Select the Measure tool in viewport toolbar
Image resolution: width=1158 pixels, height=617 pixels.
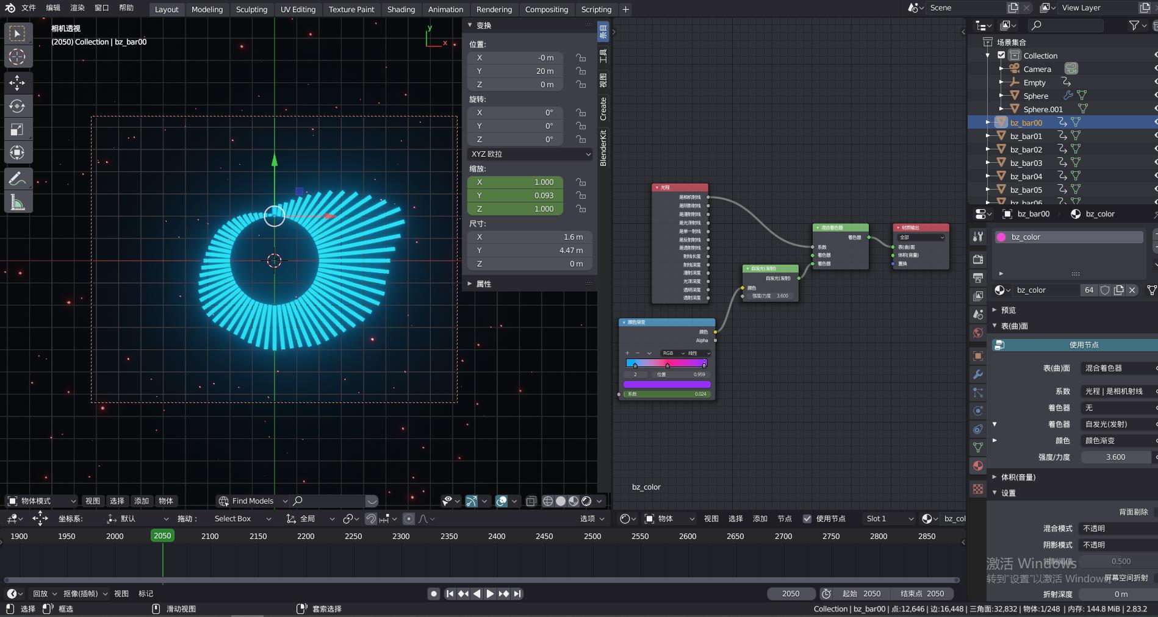click(18, 201)
